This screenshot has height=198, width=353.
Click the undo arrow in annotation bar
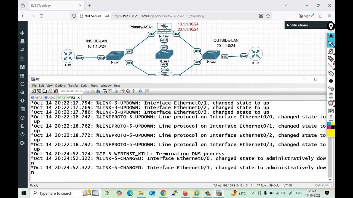click(x=331, y=88)
